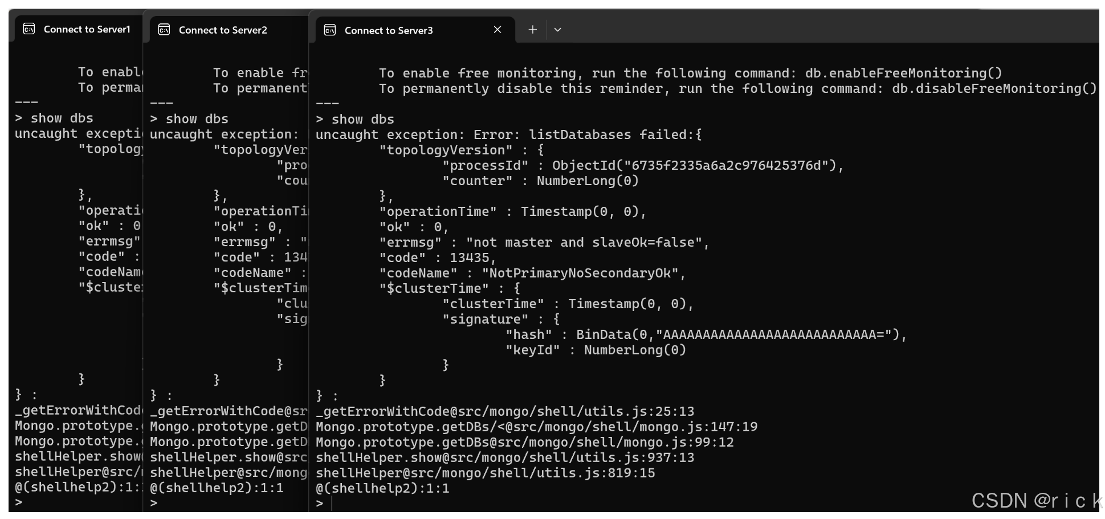
Task: Close the Connect to Server3 tab
Action: [x=498, y=30]
